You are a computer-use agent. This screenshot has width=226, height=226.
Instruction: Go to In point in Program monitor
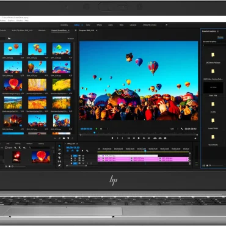[x=129, y=138]
